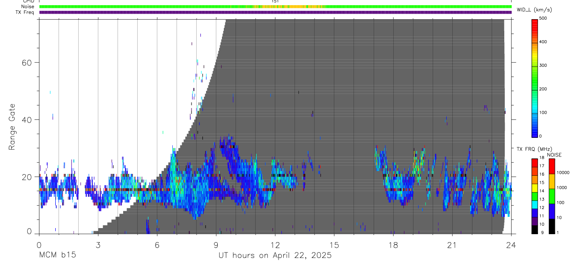This screenshot has height=265, width=575.
Task: Click the 1000 label in NOISE legend
Action: click(x=562, y=188)
